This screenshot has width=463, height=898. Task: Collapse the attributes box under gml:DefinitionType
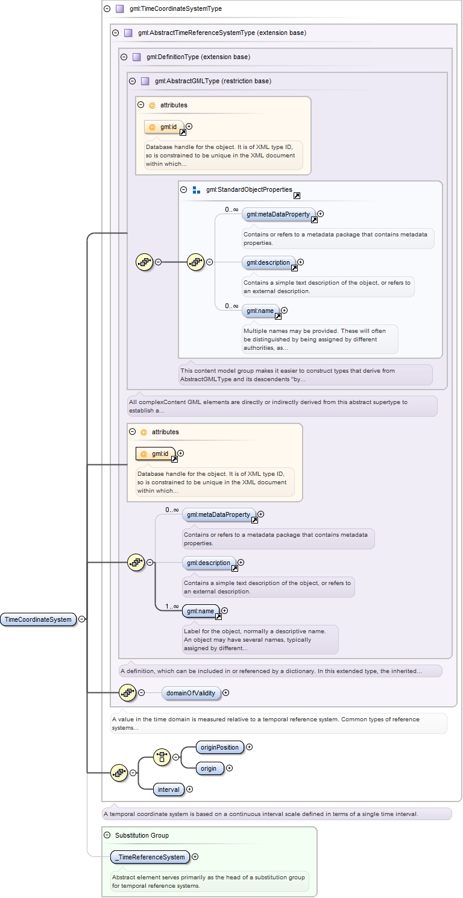132,432
